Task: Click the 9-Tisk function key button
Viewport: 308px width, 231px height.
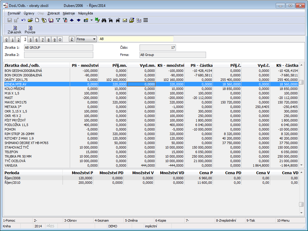Action: coord(251,220)
